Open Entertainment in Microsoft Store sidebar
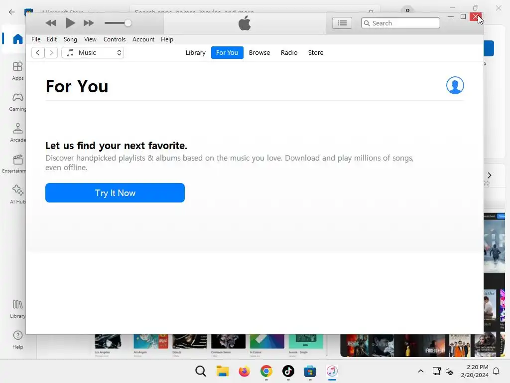The image size is (510, 383). coord(14,164)
